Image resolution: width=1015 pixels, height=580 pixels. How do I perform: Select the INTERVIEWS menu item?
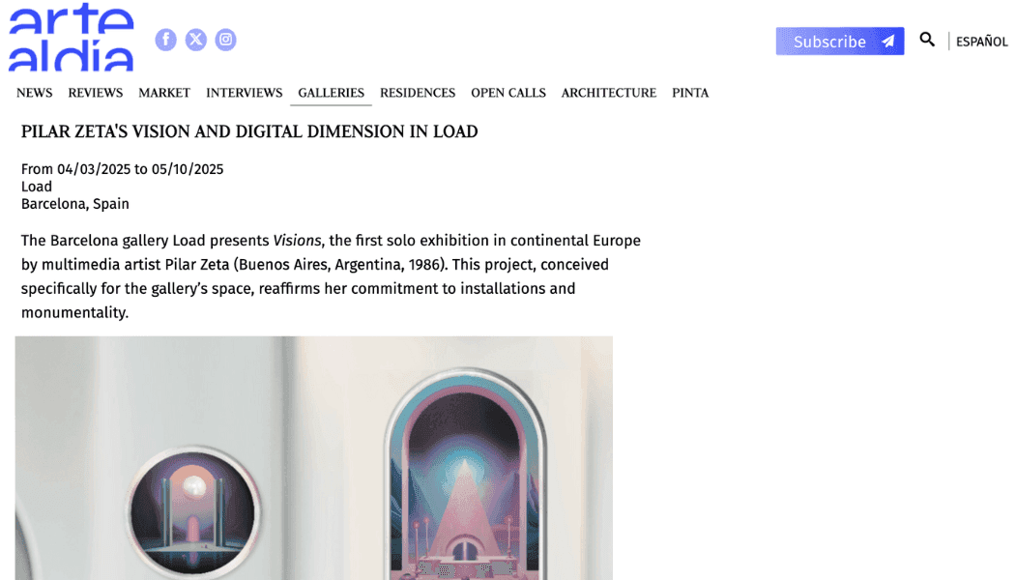[x=244, y=93]
